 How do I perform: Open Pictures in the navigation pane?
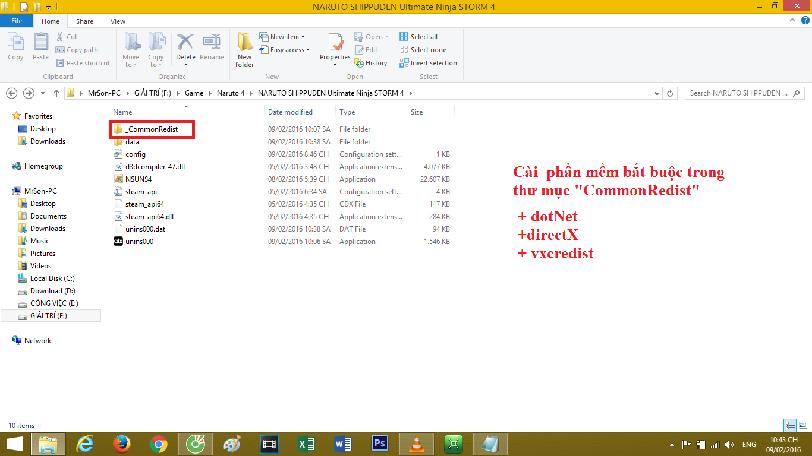point(37,254)
